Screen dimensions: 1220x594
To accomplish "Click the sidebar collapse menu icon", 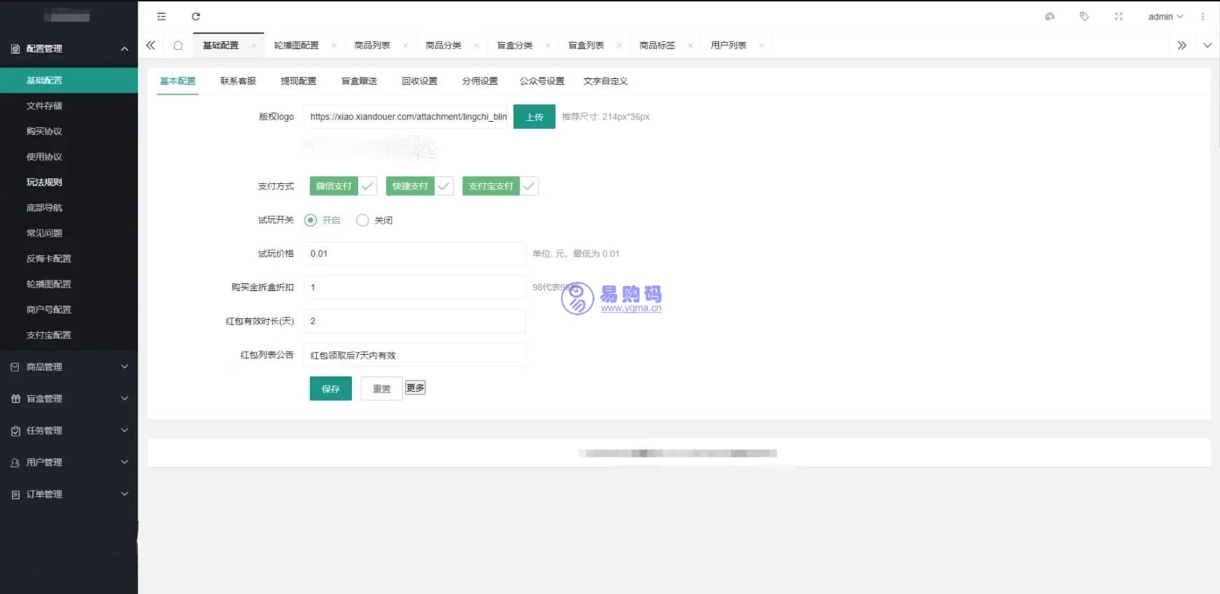I will click(161, 17).
